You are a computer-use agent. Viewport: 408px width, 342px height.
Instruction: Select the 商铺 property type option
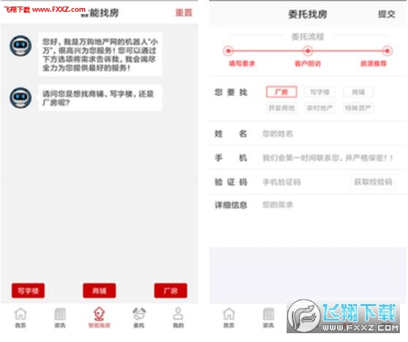pyautogui.click(x=358, y=92)
